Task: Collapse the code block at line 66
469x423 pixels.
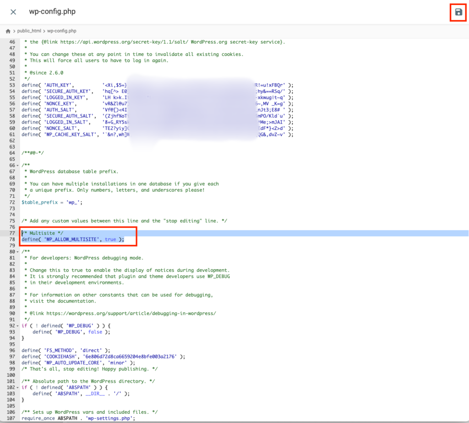Action: pos(18,166)
